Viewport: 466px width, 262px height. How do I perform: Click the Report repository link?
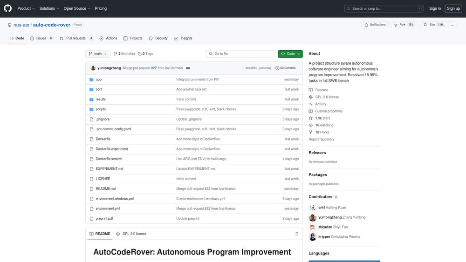321,140
